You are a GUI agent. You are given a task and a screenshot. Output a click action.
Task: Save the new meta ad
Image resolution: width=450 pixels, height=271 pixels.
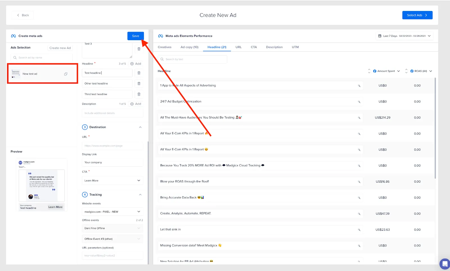(x=136, y=36)
